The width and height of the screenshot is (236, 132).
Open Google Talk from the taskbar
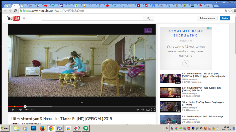(x=77, y=128)
